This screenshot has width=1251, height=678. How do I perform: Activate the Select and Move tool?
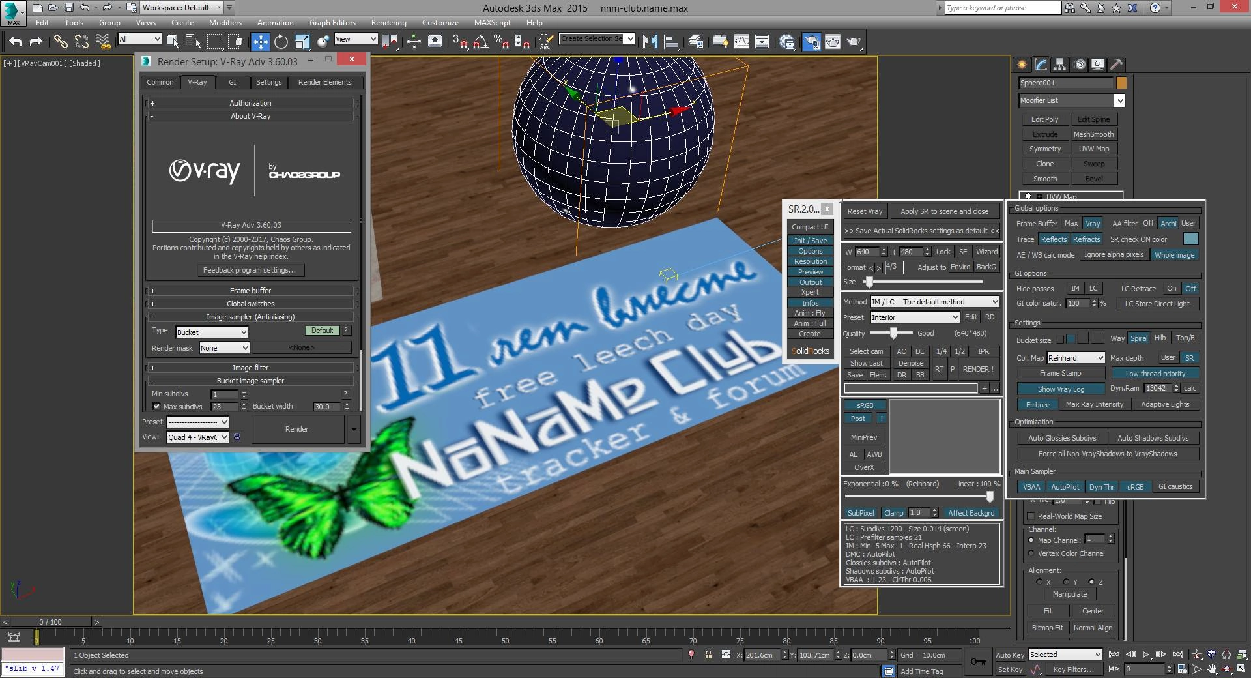(260, 42)
